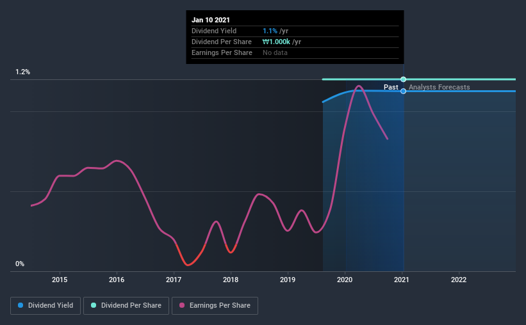Click the 2016 x-axis year label
Screen dimensions: 526x325
point(117,280)
